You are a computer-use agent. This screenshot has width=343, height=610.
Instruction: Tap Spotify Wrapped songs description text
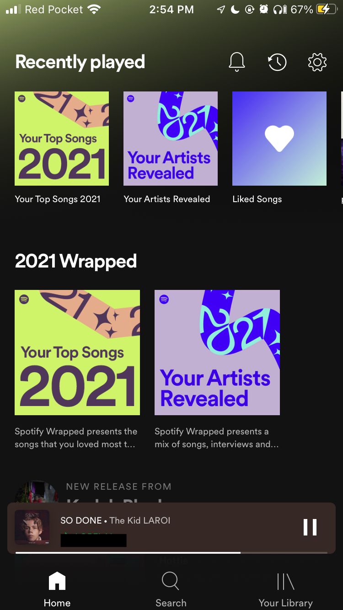pos(76,438)
